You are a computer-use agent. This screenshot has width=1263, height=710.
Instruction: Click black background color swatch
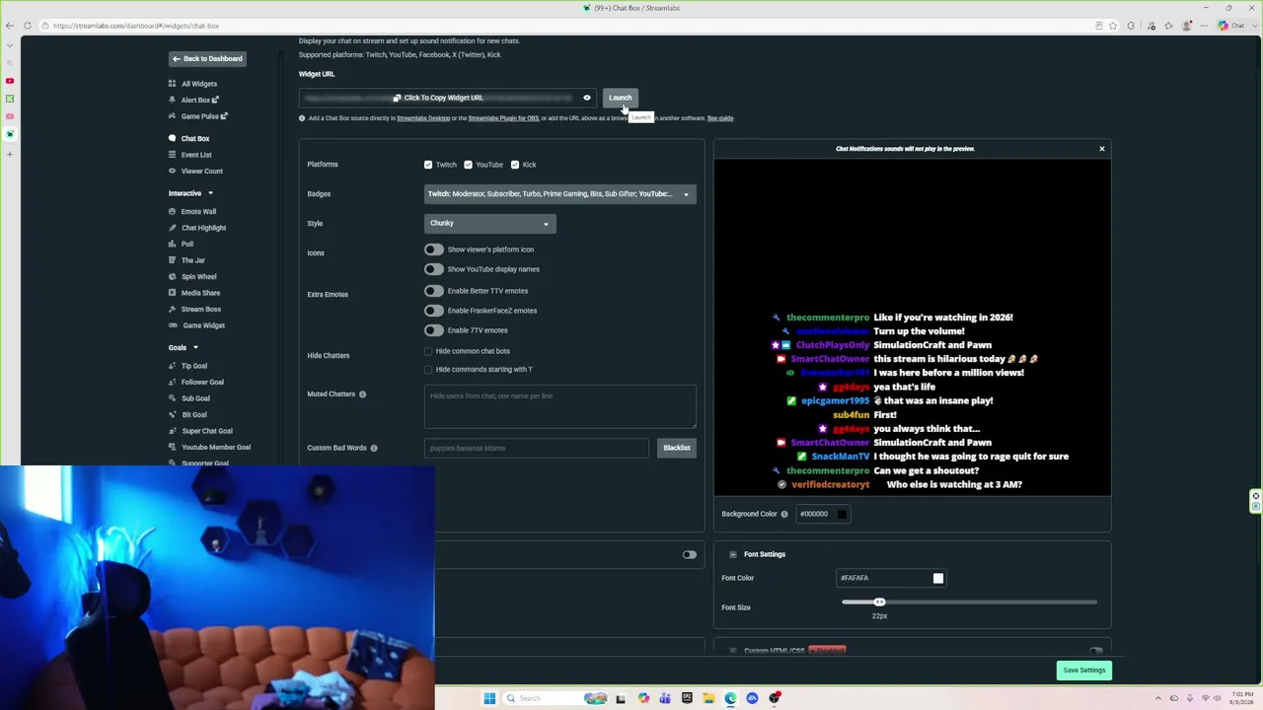point(842,514)
